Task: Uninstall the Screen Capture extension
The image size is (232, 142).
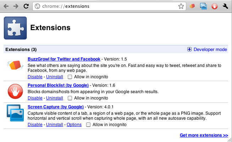Action: coord(55,125)
